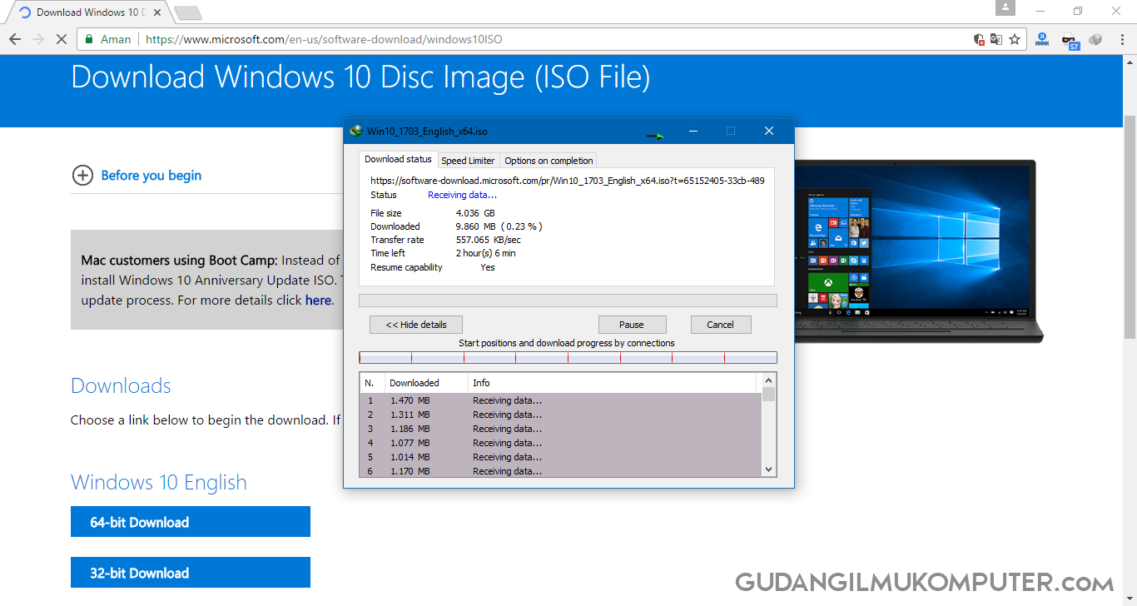1137x606 pixels.
Task: Click the 'Downloads' heading
Action: click(121, 386)
